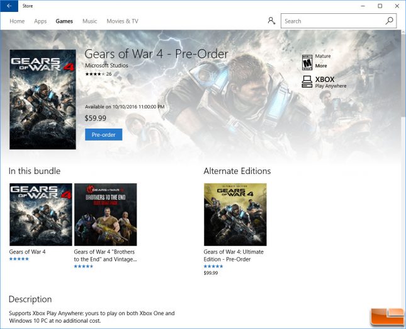Open the user account icon
Image resolution: width=406 pixels, height=329 pixels.
coord(271,21)
